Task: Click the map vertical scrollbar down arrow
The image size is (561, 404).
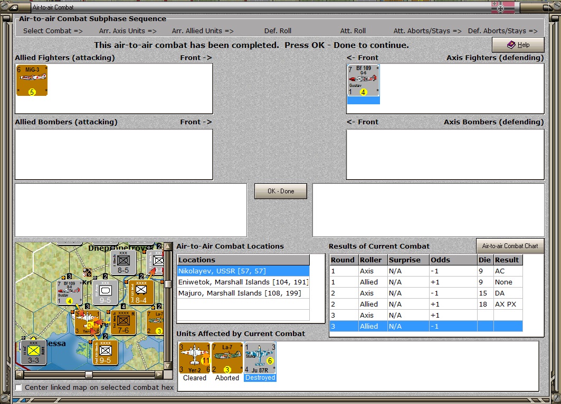Action: 167,366
